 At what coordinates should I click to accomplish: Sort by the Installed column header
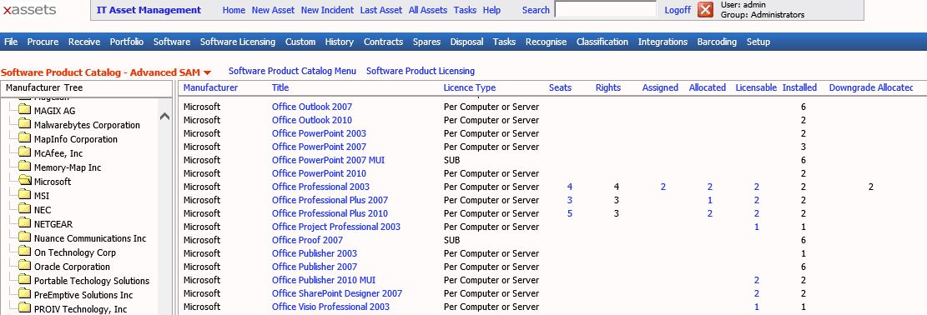(799, 87)
